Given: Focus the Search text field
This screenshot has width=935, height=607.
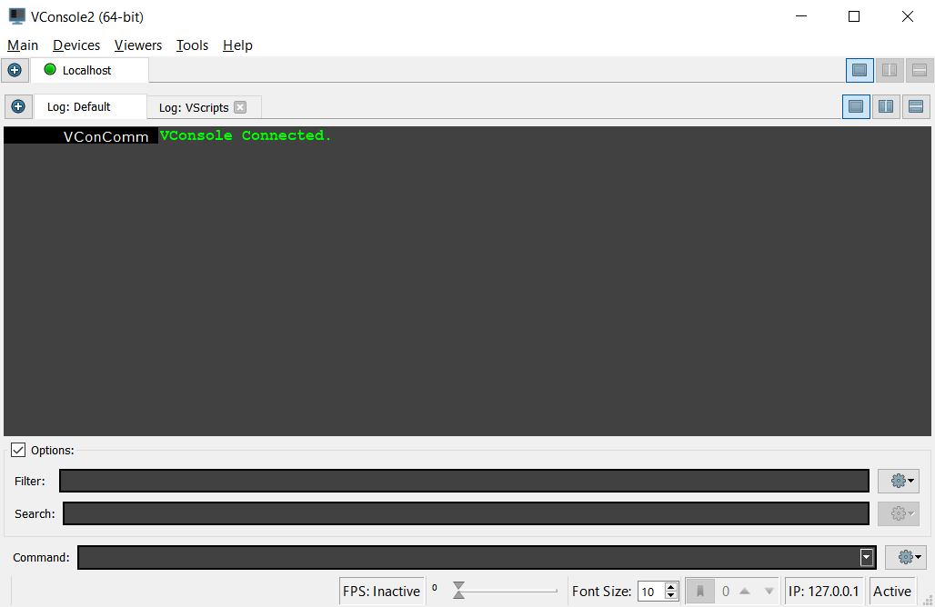Looking at the screenshot, I should tap(467, 513).
